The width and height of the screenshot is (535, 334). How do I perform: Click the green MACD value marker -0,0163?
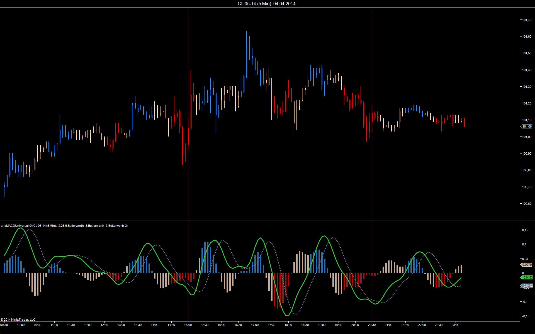pos(527,277)
